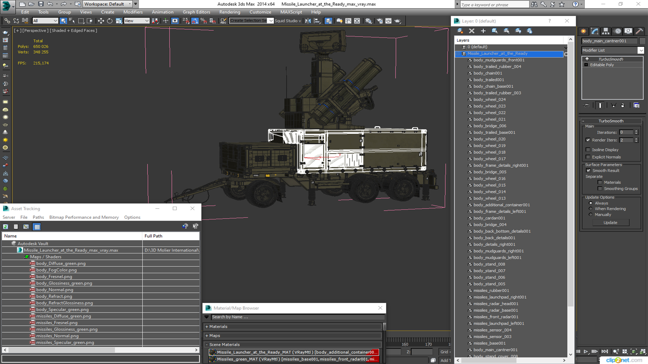Add selected objects to layer plus icon

(483, 31)
